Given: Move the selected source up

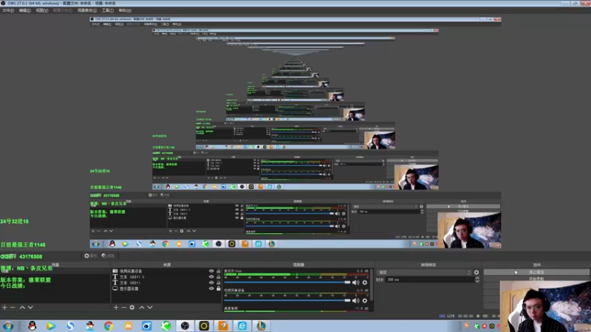Looking at the screenshot, I should tap(142, 308).
